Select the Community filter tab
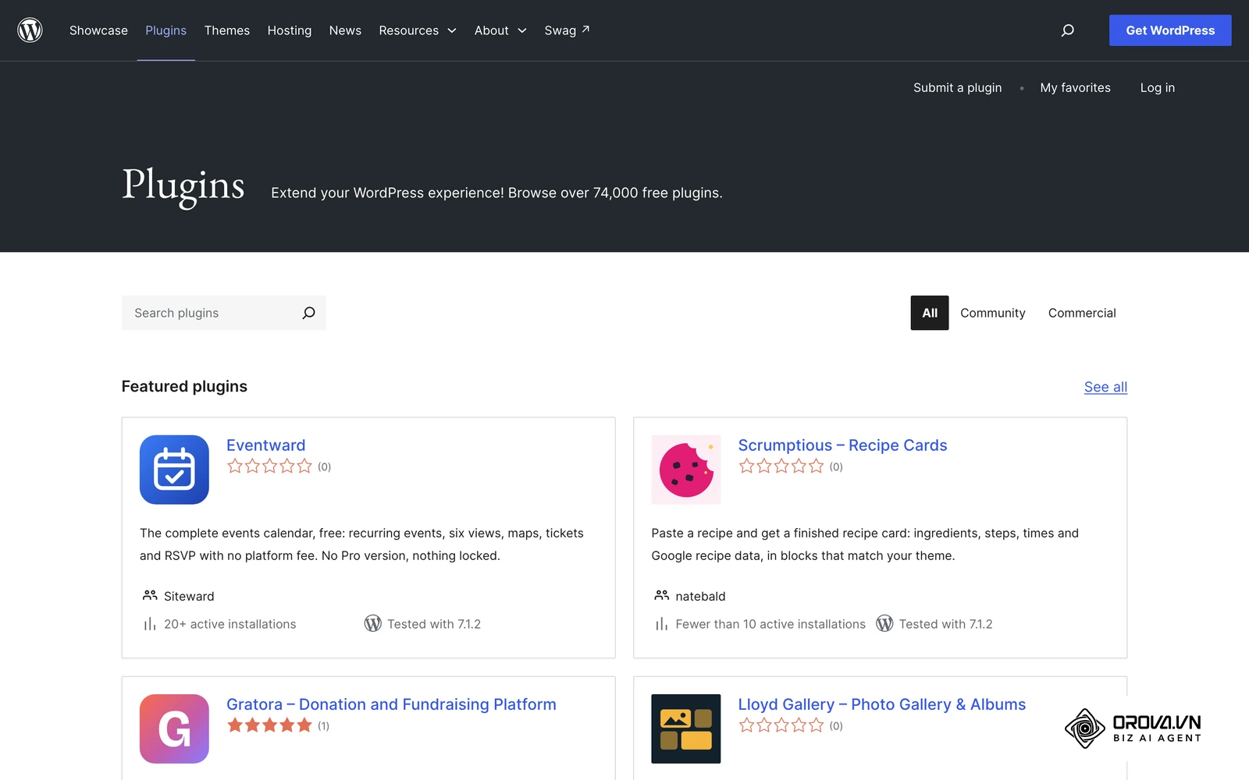This screenshot has width=1249, height=780. pos(993,313)
